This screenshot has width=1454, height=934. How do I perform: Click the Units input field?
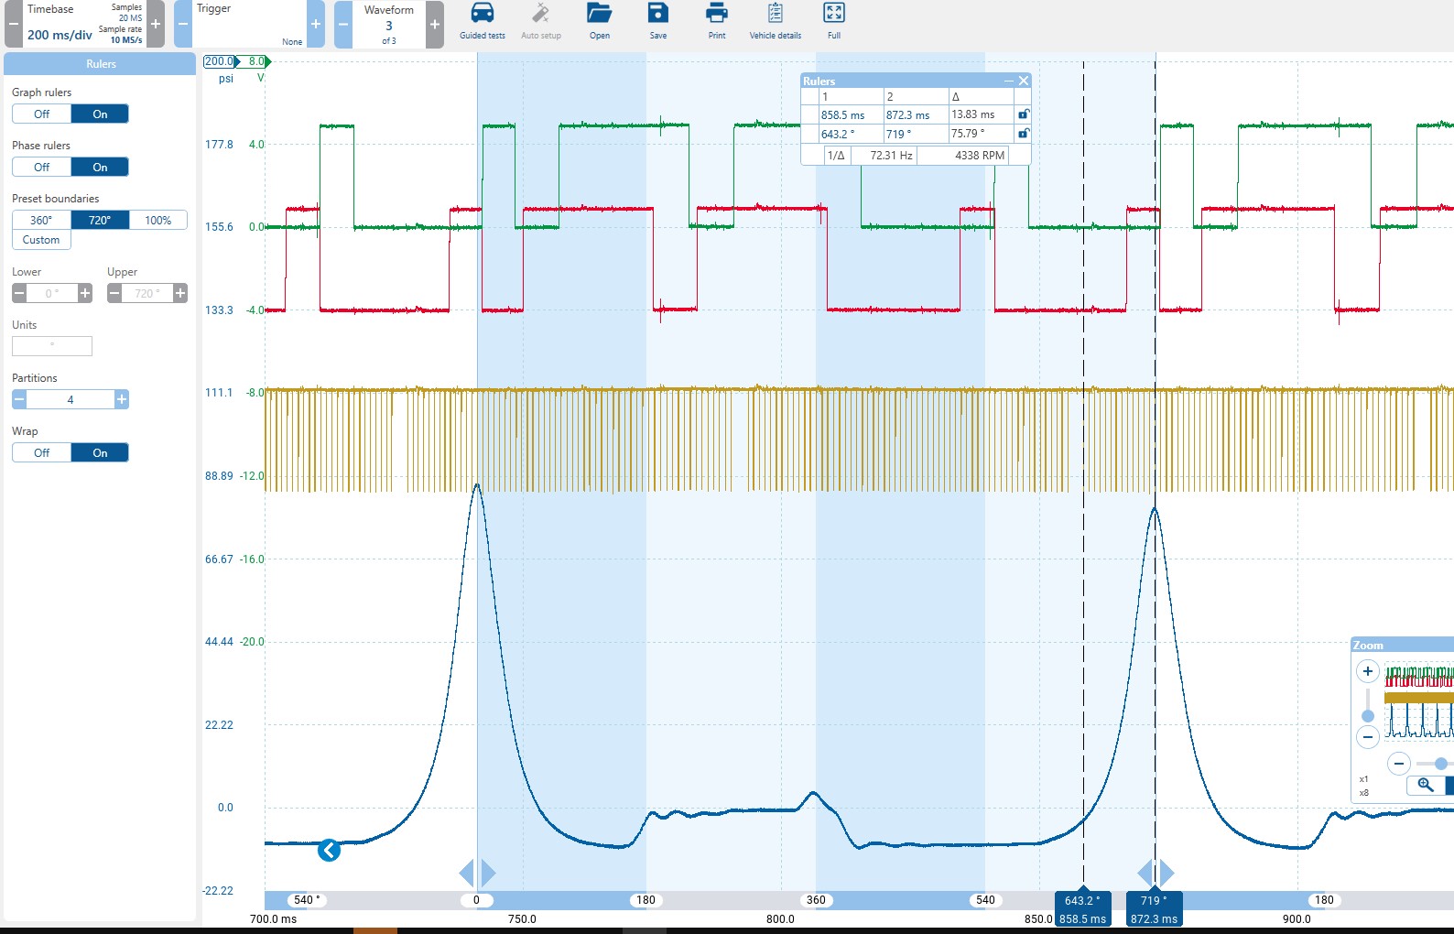click(x=52, y=346)
